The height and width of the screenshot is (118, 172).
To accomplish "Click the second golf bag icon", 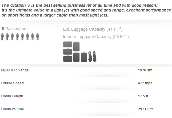I will 95,56.
